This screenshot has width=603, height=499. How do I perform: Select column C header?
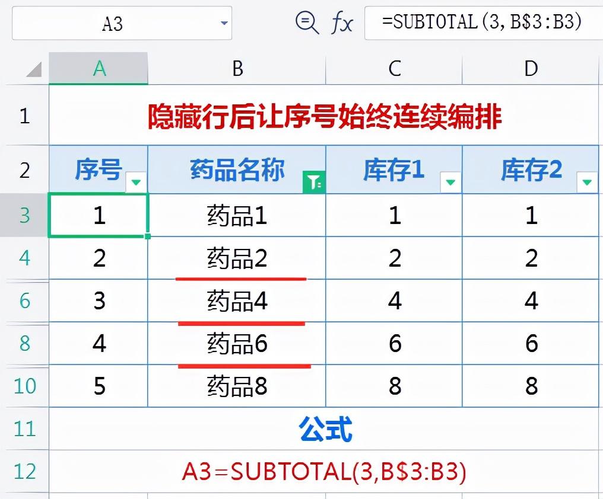[x=394, y=68]
